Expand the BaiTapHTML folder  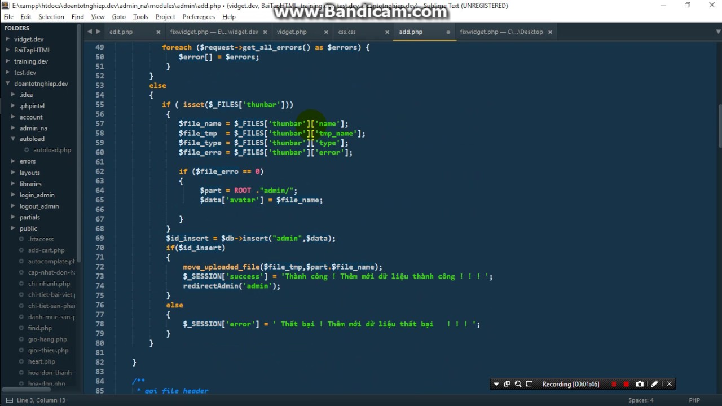[8, 50]
